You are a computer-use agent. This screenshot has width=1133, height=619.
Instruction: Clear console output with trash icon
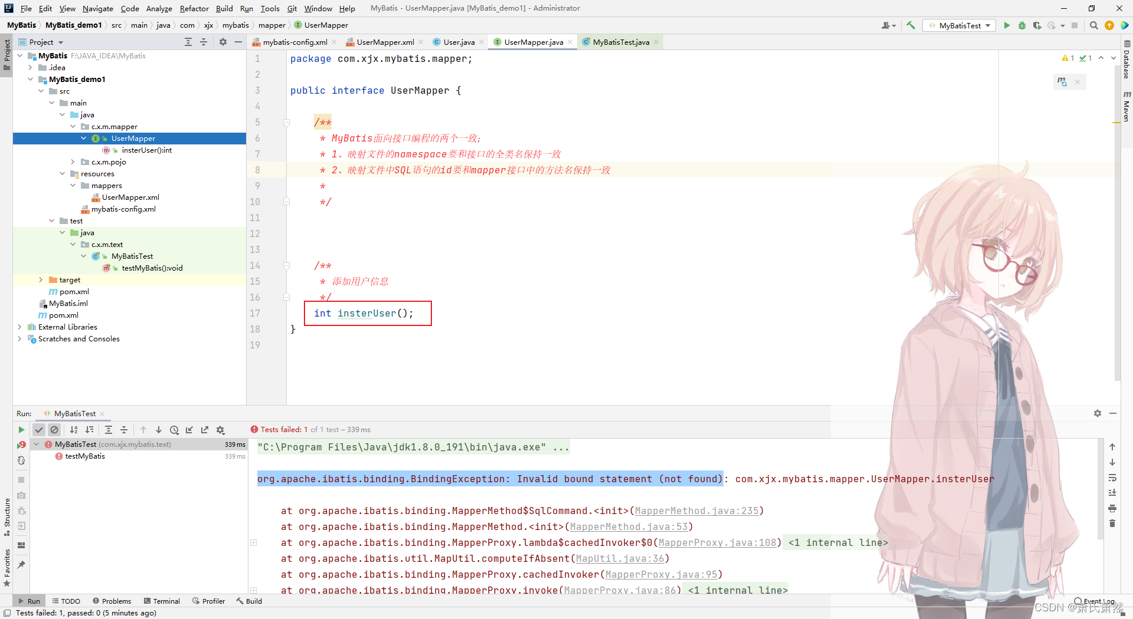click(1112, 523)
